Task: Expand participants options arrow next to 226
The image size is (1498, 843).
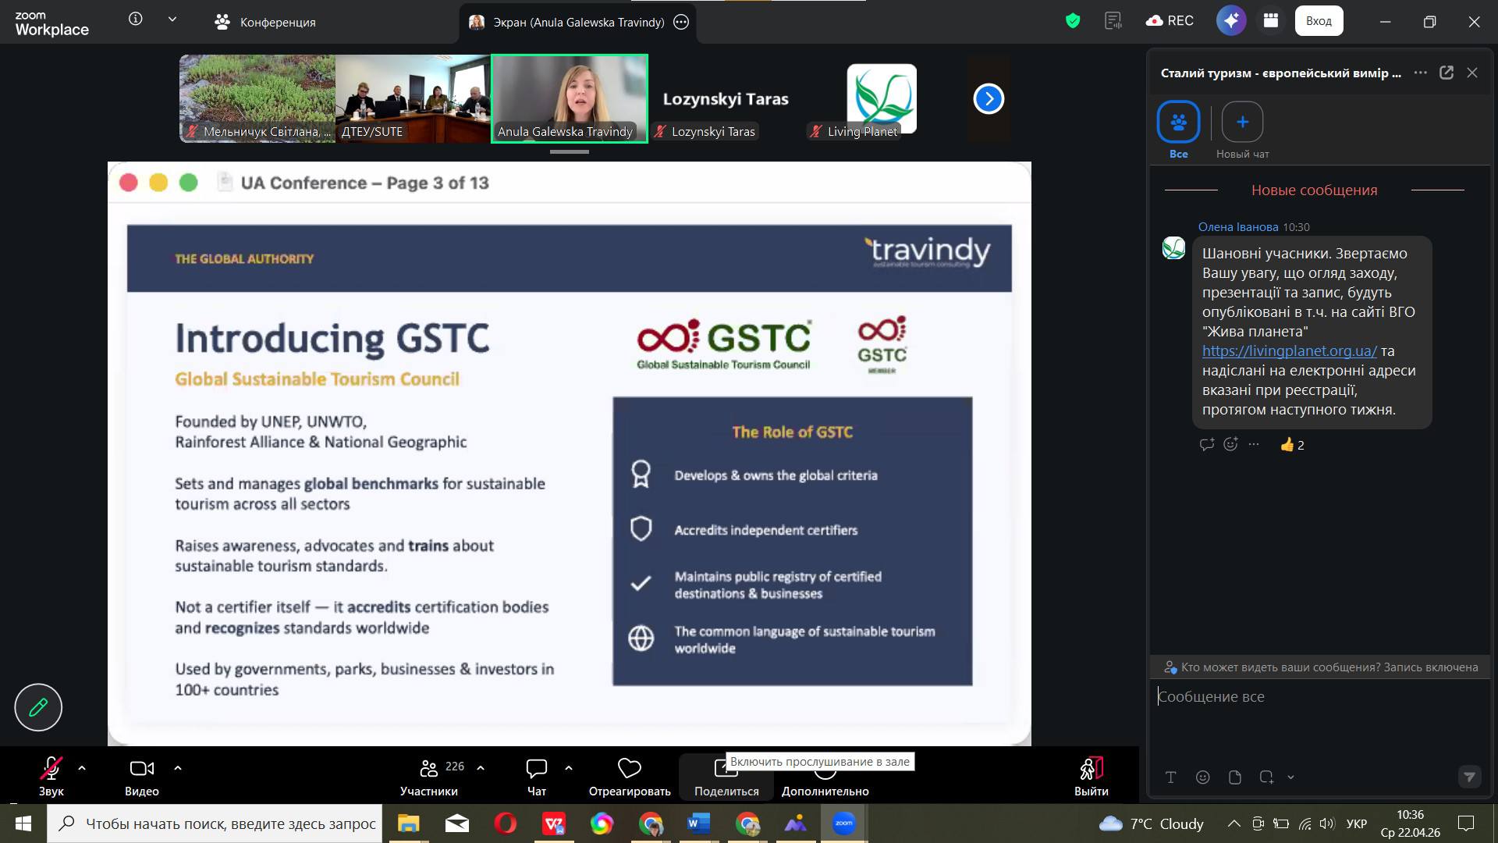Action: point(481,768)
